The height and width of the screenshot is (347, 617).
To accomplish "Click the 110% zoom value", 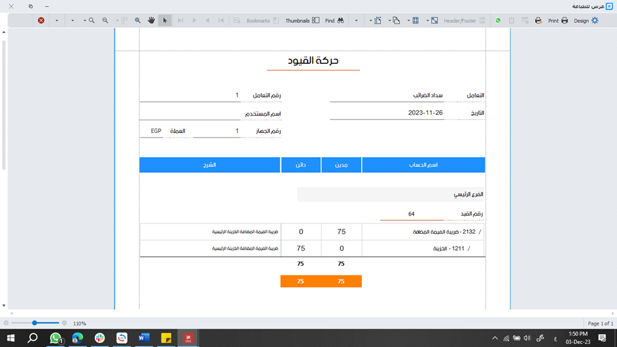I will click(80, 324).
